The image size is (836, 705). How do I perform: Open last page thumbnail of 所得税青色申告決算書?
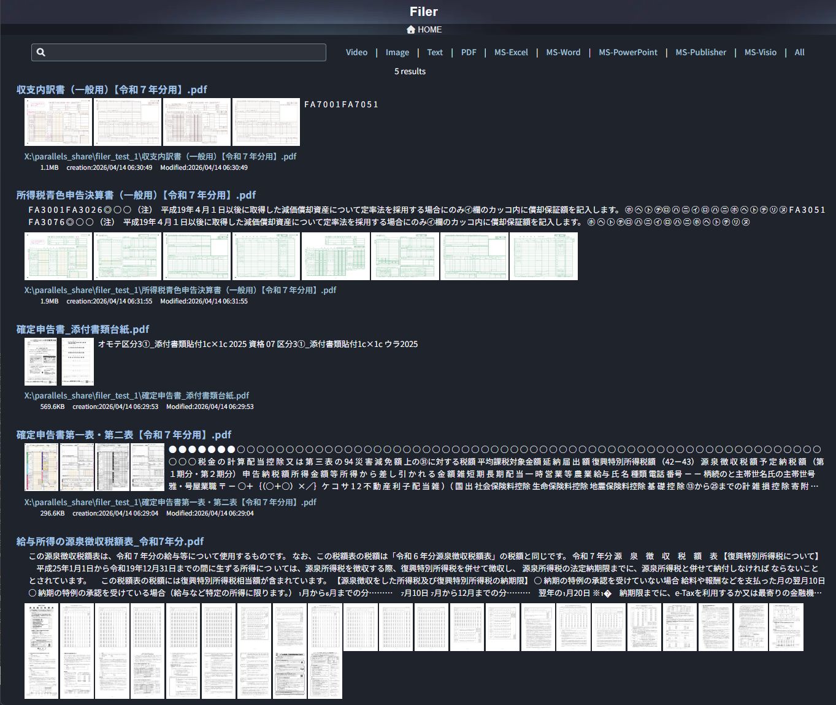pos(543,256)
